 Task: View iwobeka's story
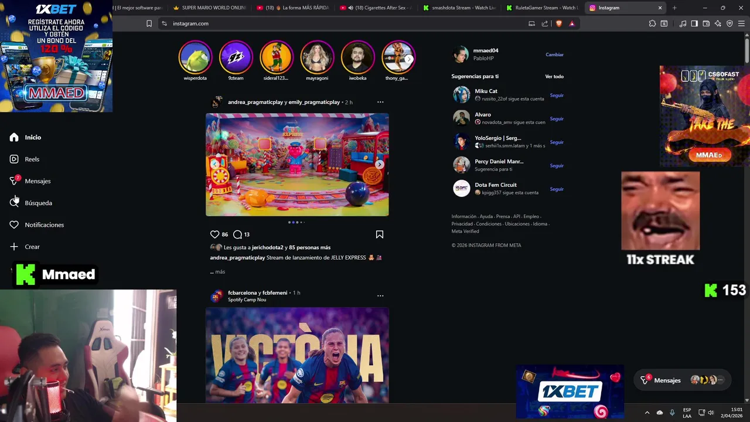point(357,57)
